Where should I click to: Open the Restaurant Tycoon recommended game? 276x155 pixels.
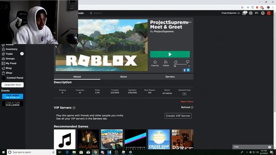pyautogui.click(x=112, y=139)
